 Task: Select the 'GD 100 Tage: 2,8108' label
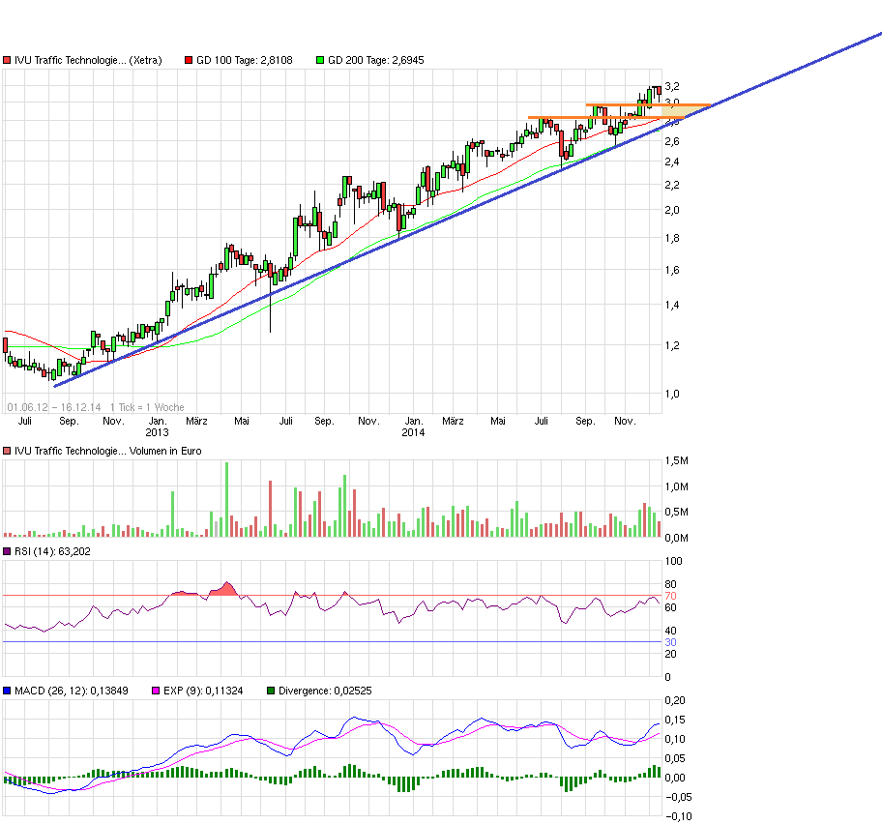point(245,60)
